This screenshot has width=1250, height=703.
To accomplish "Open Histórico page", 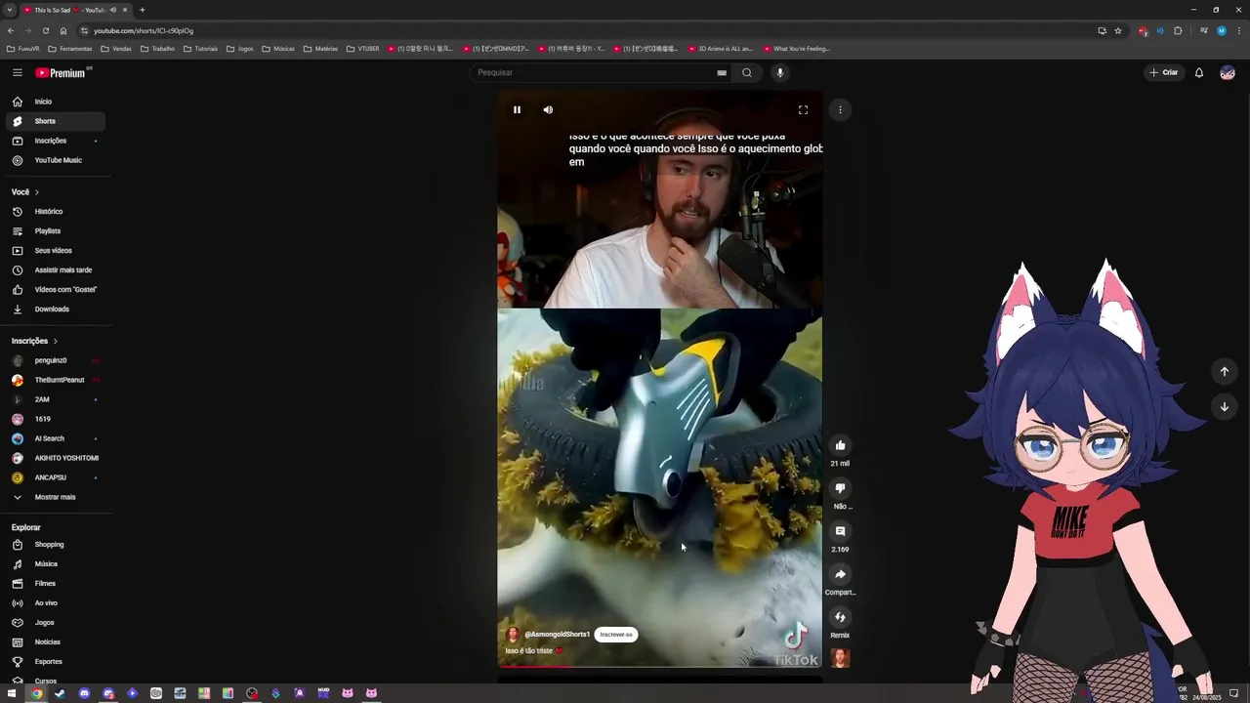I will pos(55,212).
